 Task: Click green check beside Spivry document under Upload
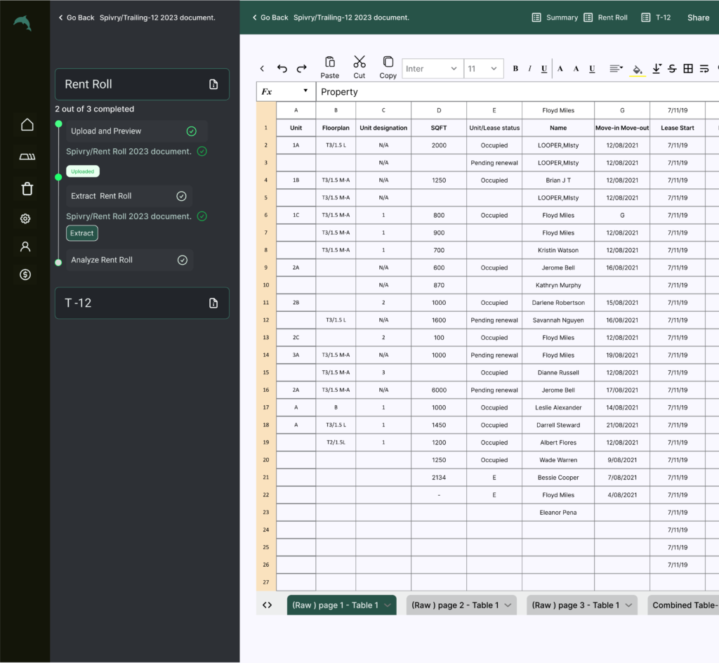point(202,151)
